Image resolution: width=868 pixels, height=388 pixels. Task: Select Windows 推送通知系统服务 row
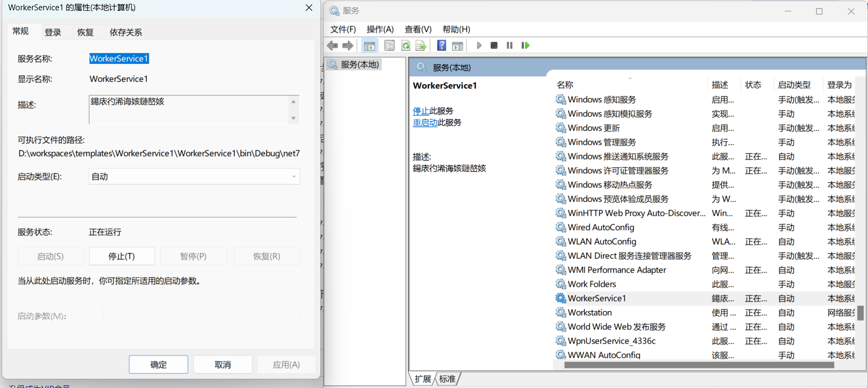tap(705, 156)
